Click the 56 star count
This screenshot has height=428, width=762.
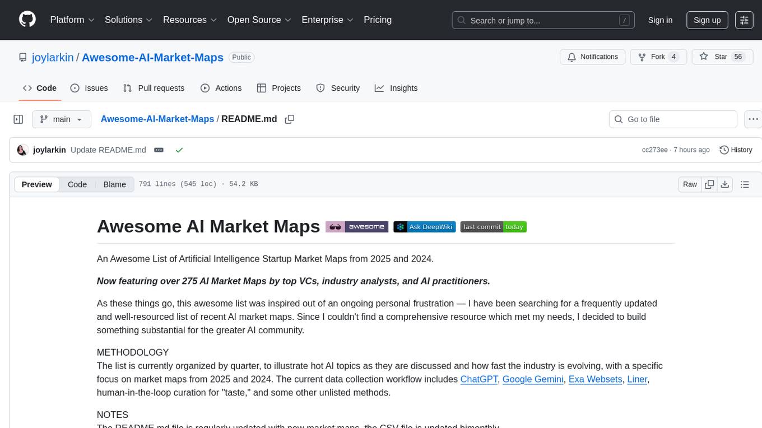click(x=738, y=57)
